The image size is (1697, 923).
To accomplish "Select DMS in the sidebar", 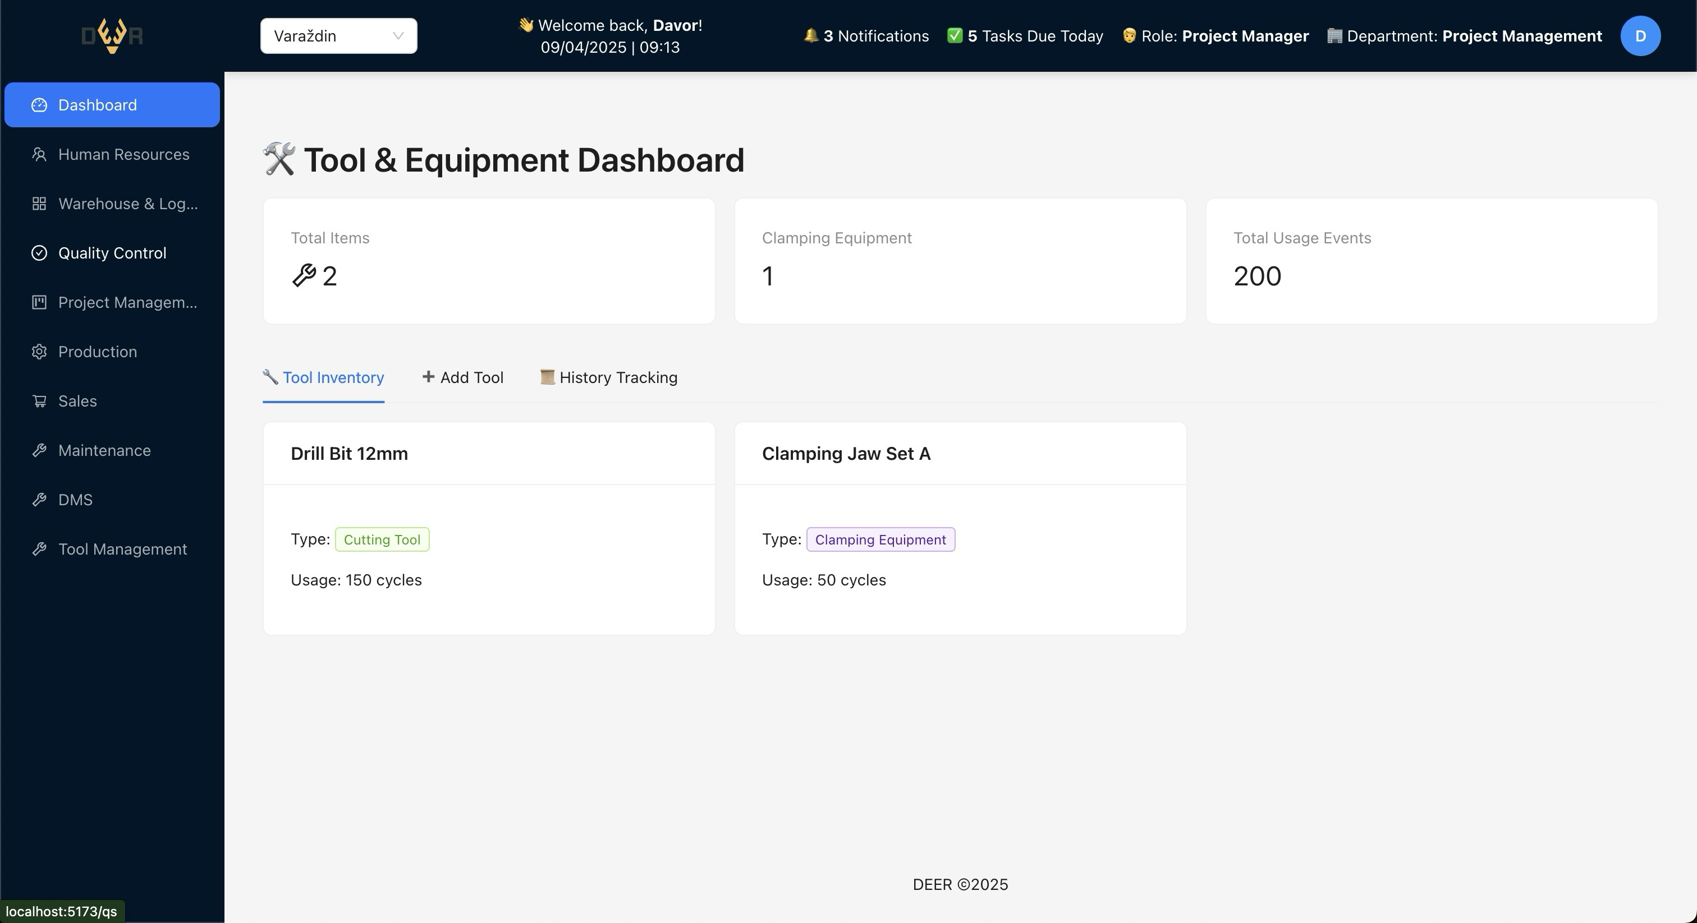I will pyautogui.click(x=112, y=500).
